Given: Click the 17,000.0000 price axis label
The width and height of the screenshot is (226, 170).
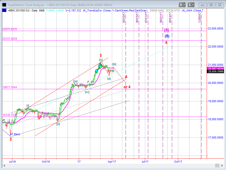Looking at the screenshot, I should (216, 137).
